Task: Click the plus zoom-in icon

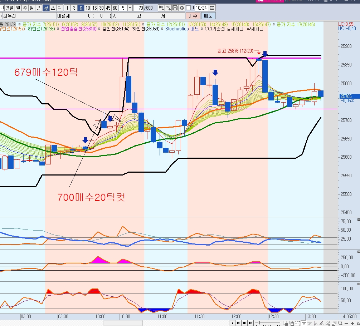Action: click(x=352, y=323)
